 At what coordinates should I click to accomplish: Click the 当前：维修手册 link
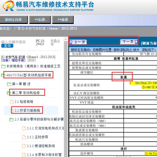coord(13,60)
